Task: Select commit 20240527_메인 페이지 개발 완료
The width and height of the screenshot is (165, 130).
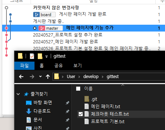Action: tap(65, 42)
